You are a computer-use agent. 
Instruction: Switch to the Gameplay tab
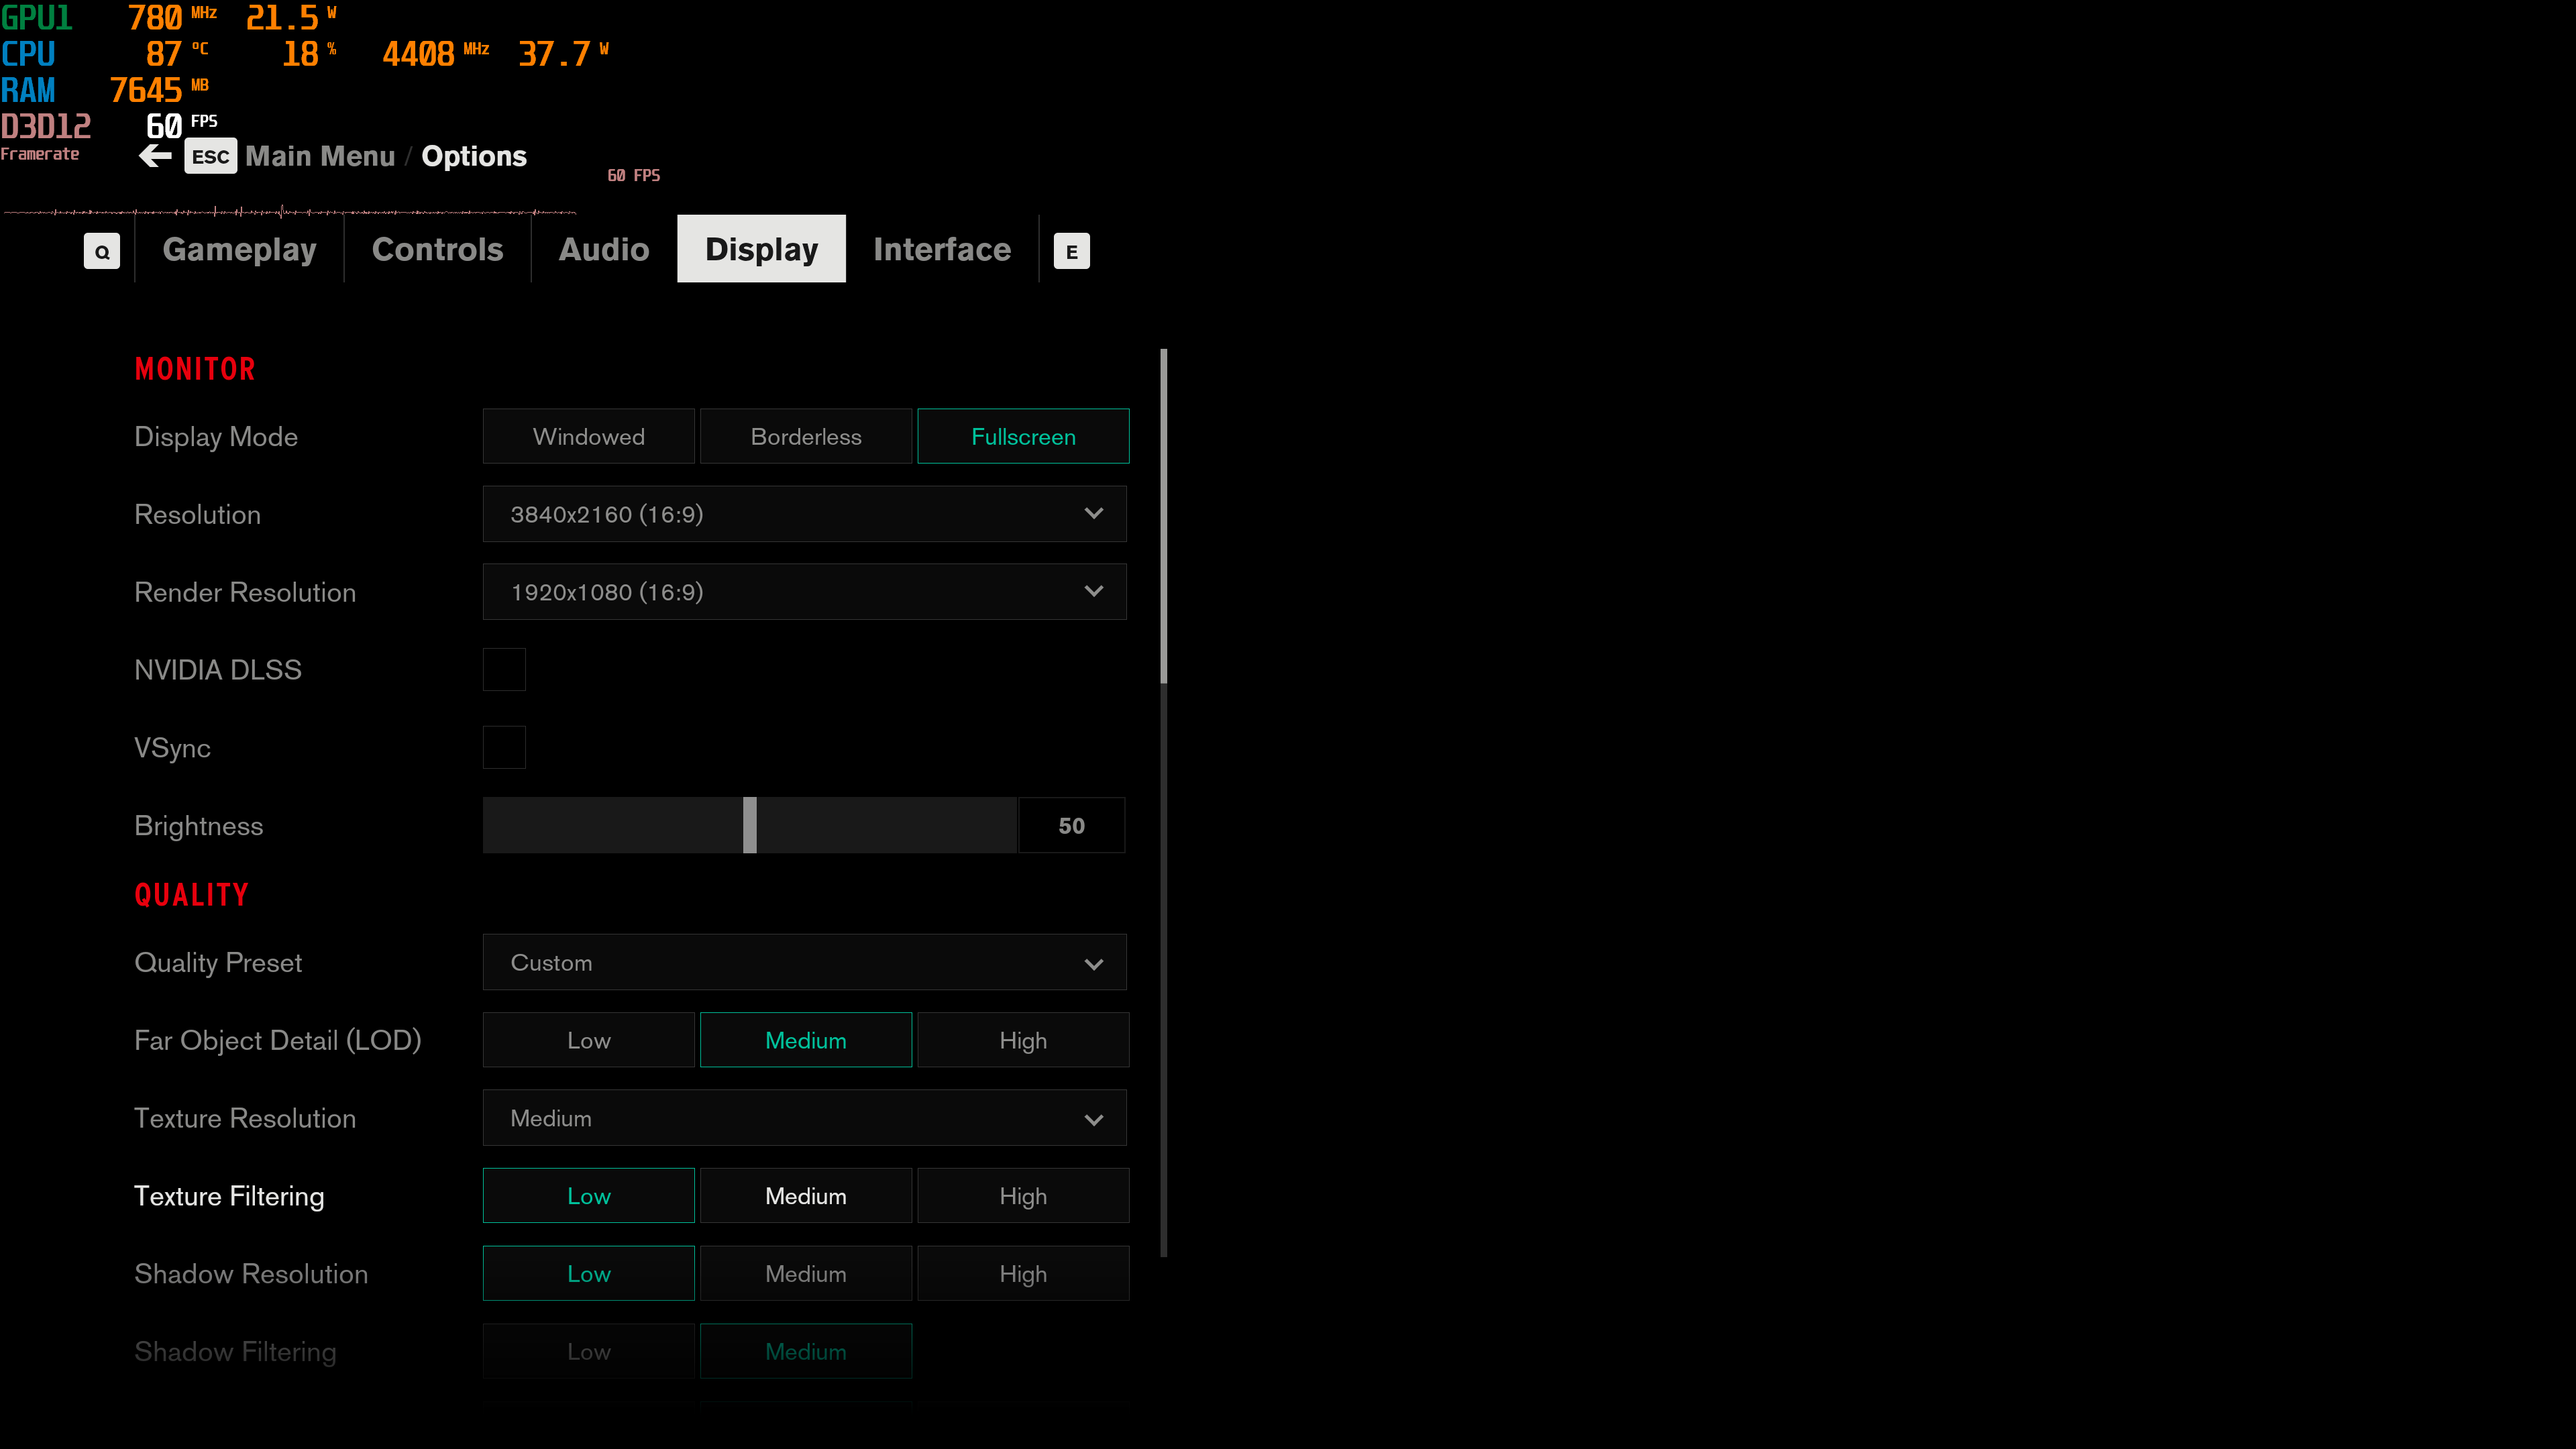239,249
